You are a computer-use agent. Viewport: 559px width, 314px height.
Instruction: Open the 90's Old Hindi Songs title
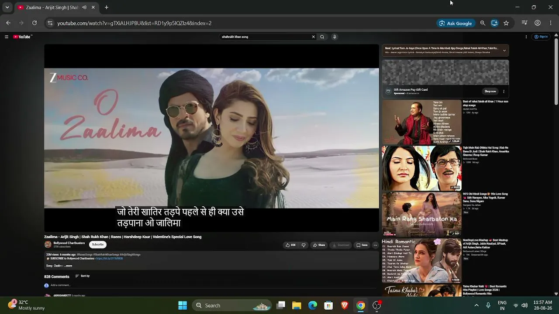[x=485, y=198]
